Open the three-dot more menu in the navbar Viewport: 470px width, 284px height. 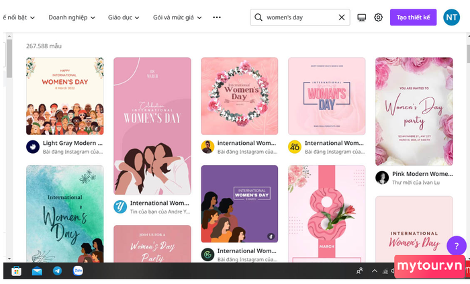click(x=217, y=17)
